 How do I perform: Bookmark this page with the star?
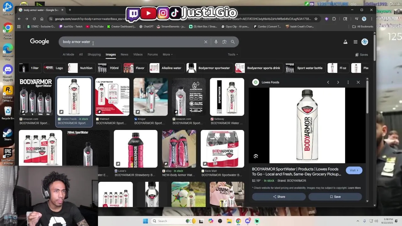tap(316, 19)
